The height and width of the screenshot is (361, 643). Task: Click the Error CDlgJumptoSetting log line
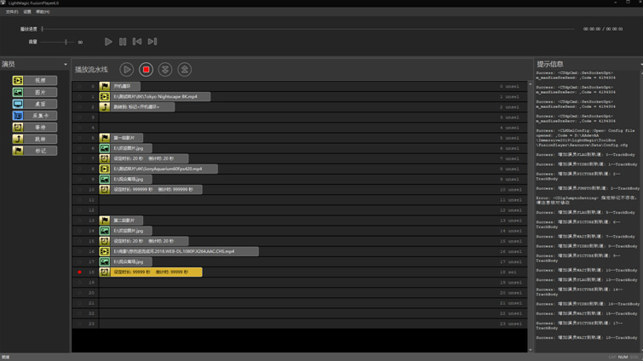tap(586, 200)
